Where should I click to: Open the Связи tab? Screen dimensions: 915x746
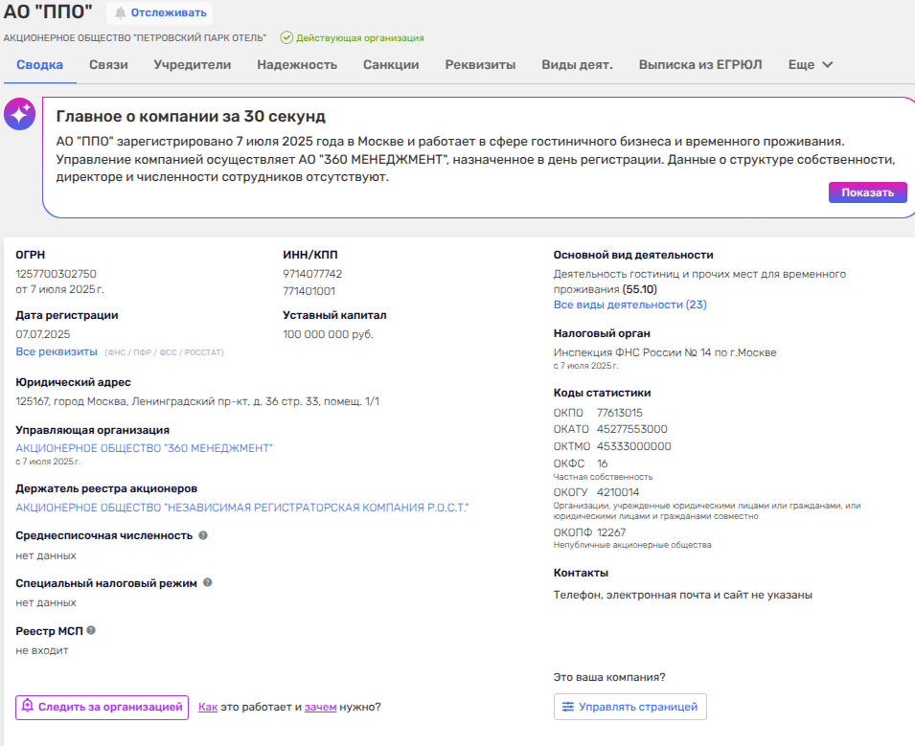tap(108, 65)
